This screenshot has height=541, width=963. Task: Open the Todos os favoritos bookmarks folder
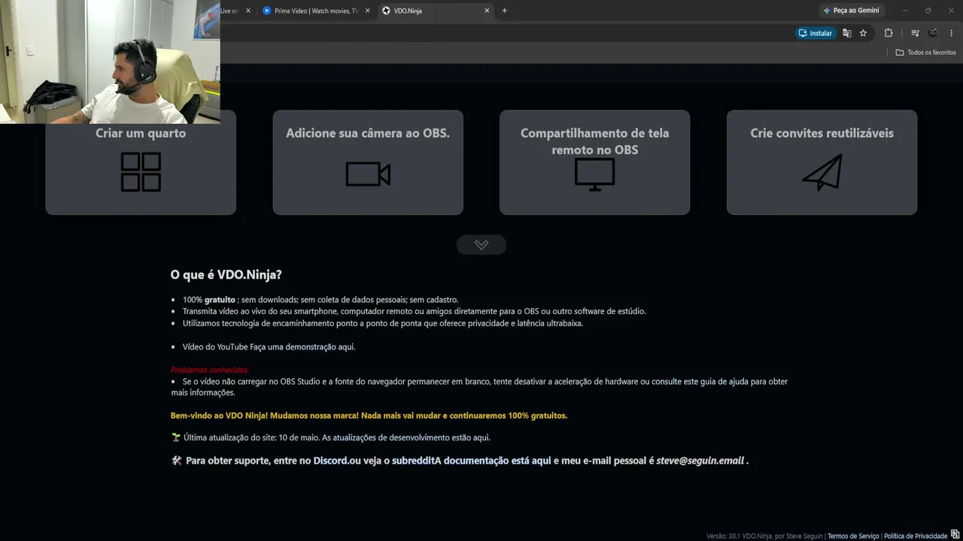click(x=925, y=53)
